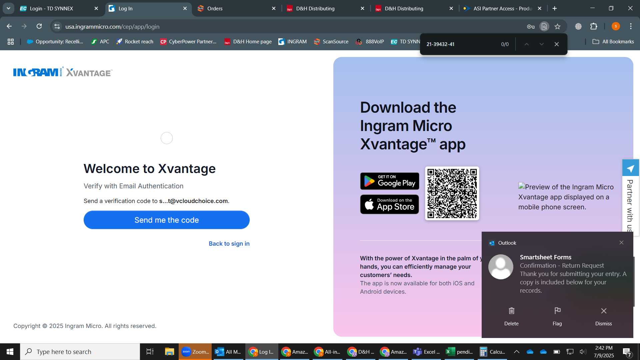This screenshot has width=640, height=360.
Task: Open the Partner with us side tab
Action: coord(630,198)
